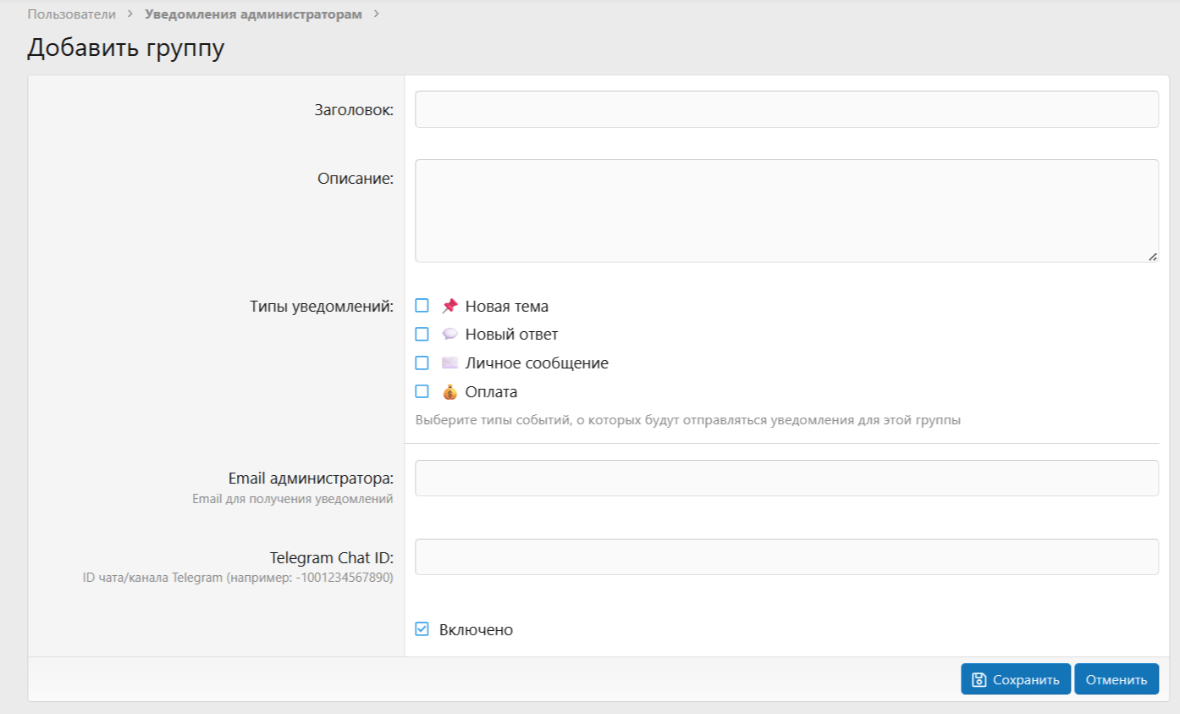Open Уведомления администраторам breadcrumb
The image size is (1180, 714).
(253, 14)
